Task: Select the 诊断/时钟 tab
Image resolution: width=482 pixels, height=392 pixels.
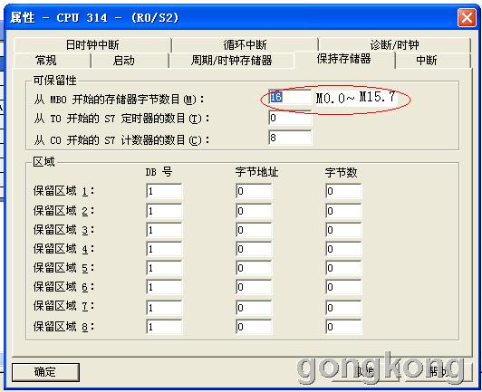Action: pyautogui.click(x=394, y=45)
